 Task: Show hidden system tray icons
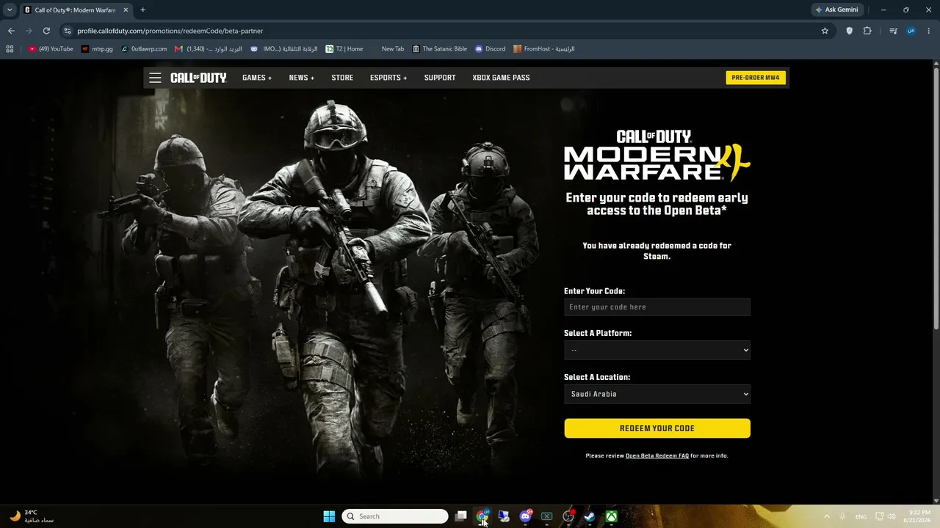point(826,516)
